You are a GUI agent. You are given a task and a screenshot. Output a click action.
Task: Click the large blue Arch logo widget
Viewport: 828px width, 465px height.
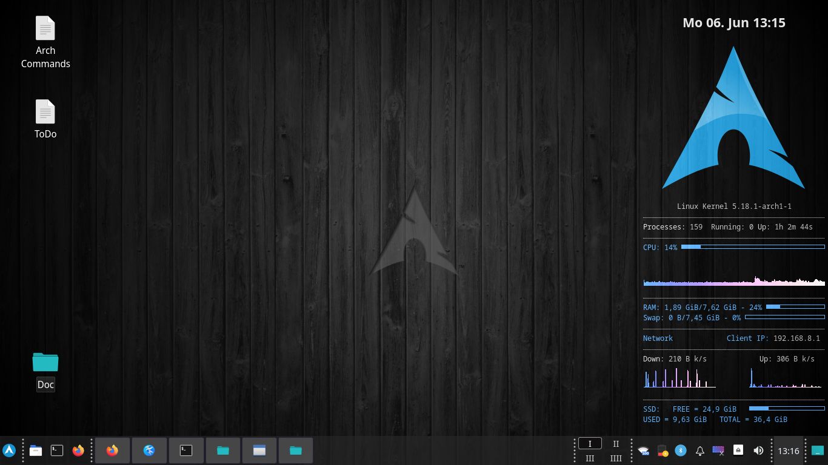(x=733, y=118)
